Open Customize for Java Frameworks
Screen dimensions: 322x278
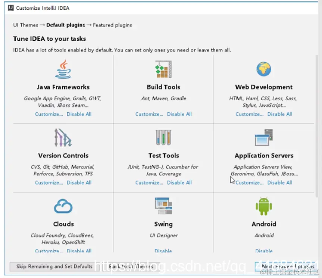click(49, 114)
